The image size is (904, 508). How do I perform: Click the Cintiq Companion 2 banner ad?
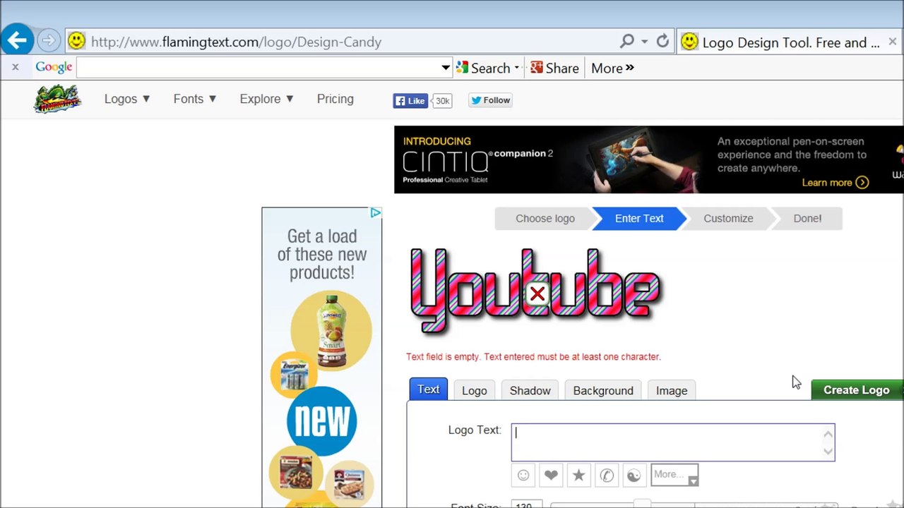[648, 159]
